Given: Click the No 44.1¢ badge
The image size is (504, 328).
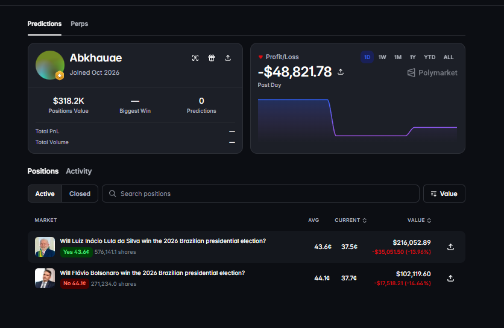Looking at the screenshot, I should click(75, 283).
